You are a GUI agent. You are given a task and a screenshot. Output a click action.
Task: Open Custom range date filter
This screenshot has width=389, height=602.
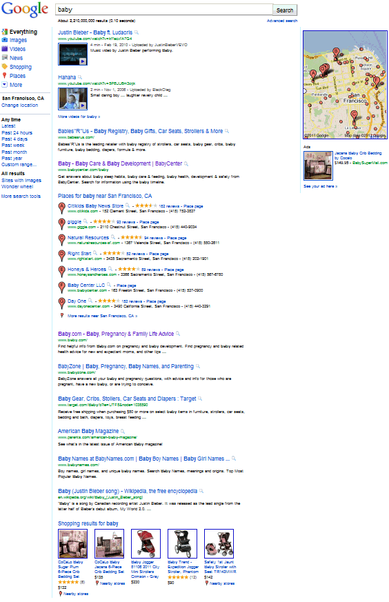19,164
